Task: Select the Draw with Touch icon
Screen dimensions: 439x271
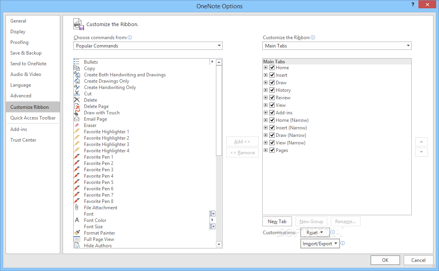Action: 77,113
